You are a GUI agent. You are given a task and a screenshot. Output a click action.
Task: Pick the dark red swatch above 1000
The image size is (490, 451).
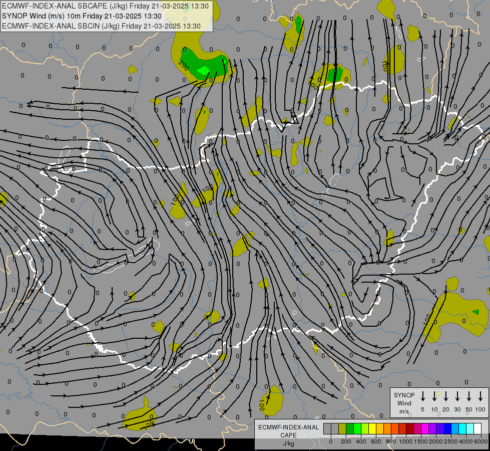(410, 428)
